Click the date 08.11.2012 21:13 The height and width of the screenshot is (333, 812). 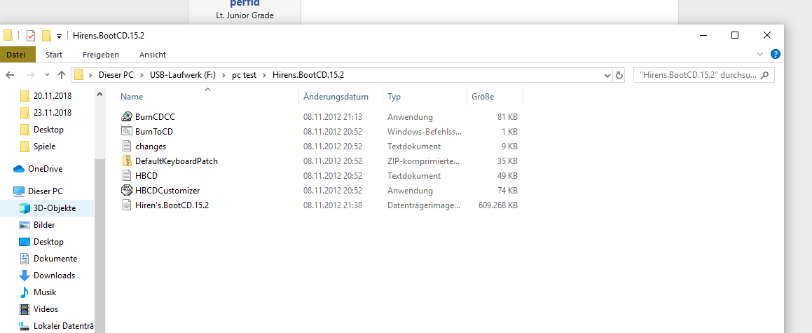coord(333,117)
